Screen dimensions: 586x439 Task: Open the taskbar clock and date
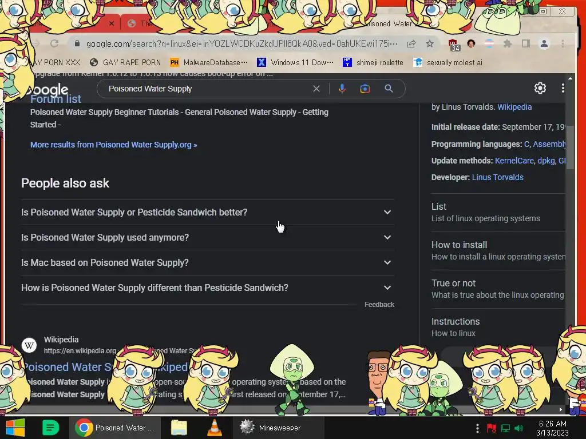(x=552, y=428)
